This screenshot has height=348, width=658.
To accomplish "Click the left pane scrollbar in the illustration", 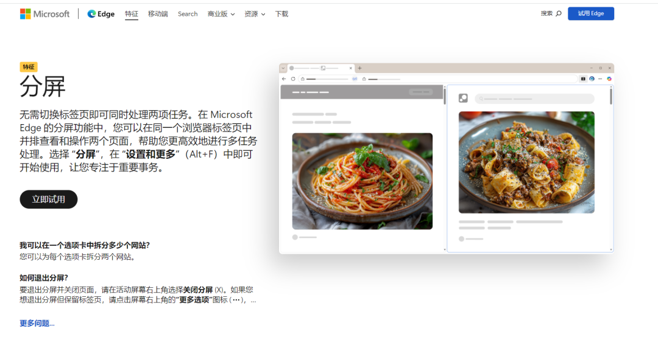I will click(444, 96).
